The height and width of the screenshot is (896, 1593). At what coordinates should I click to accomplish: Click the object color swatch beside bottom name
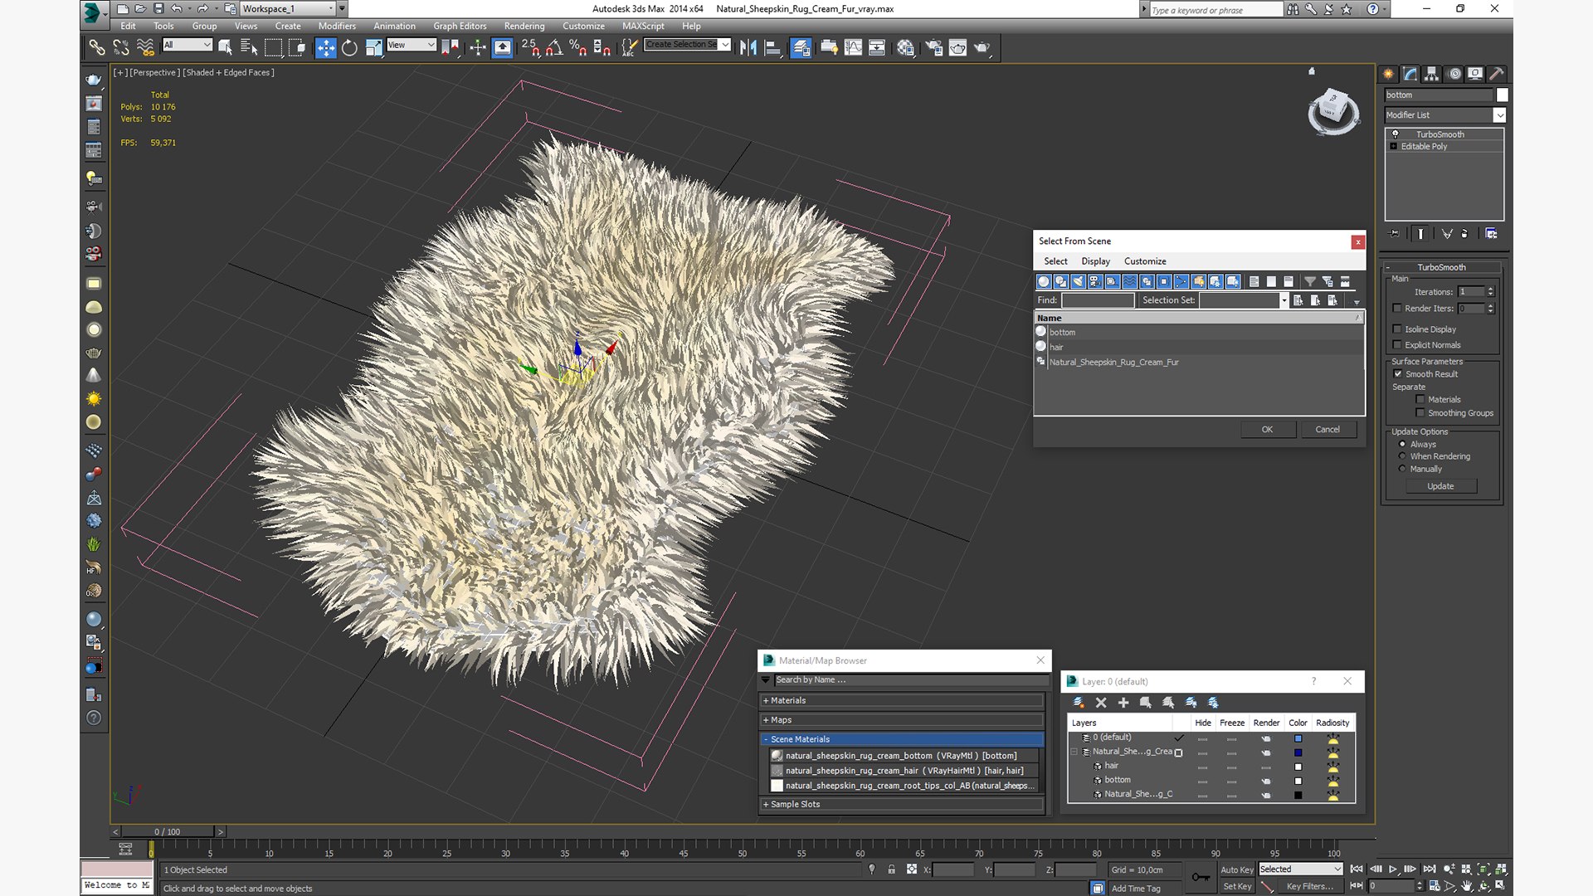point(1502,95)
